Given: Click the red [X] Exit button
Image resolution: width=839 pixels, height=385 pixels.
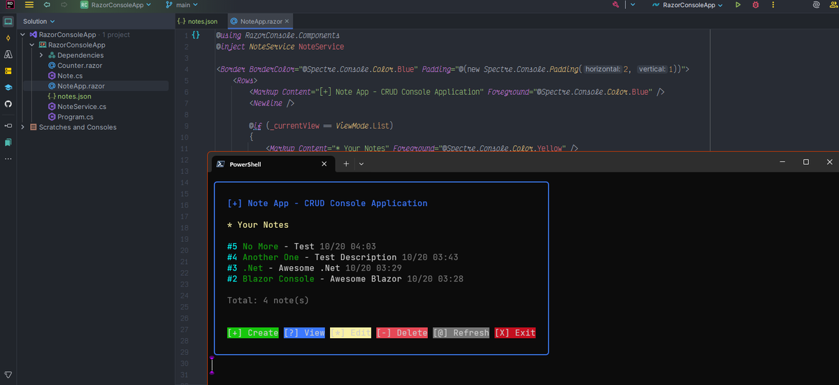Looking at the screenshot, I should point(515,333).
